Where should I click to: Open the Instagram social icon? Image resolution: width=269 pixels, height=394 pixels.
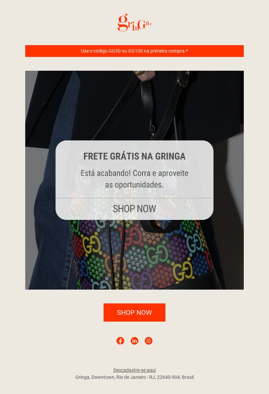pos(149,341)
